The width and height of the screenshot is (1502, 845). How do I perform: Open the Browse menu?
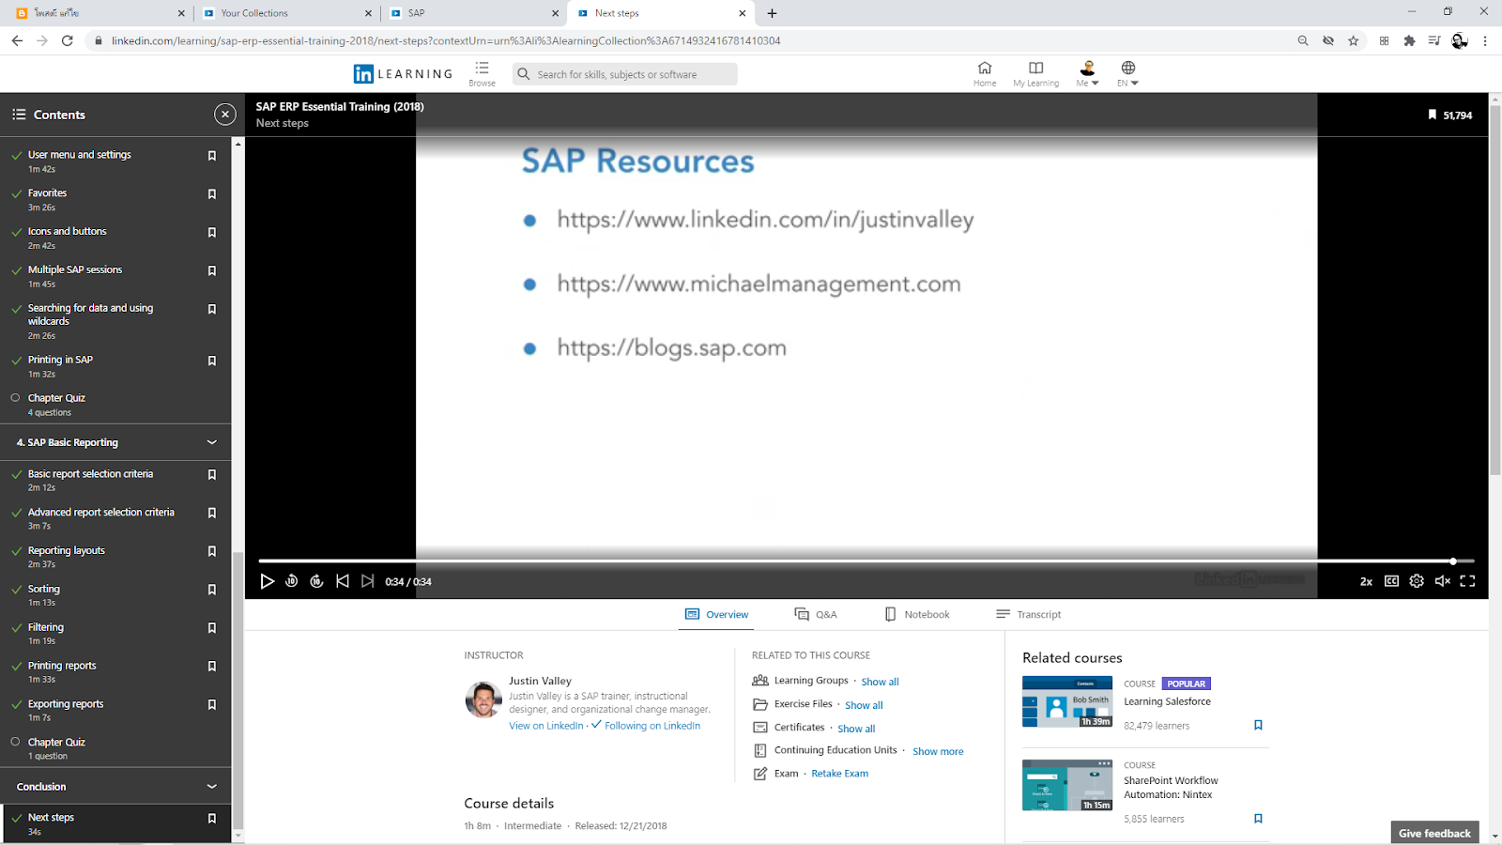coord(483,73)
